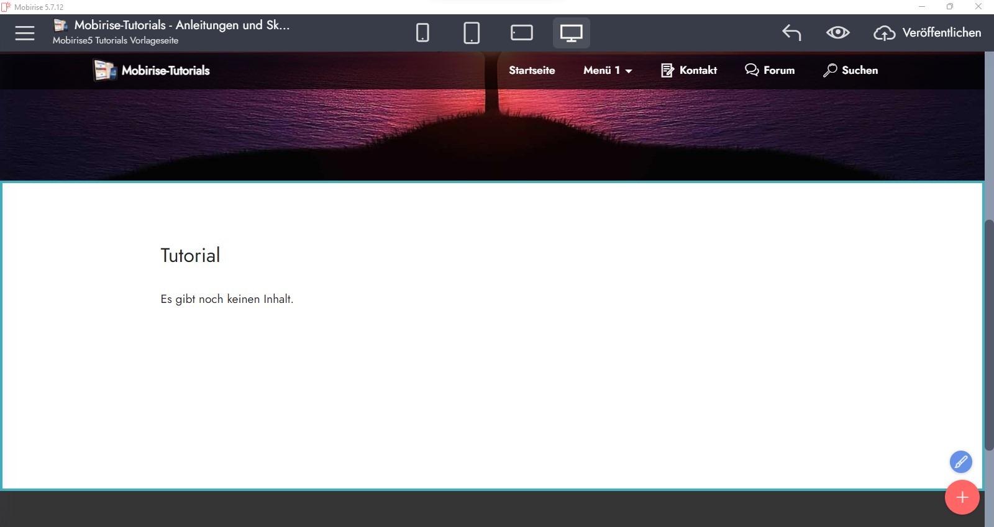Click the cloud publish icon
This screenshot has width=994, height=527.
[885, 33]
